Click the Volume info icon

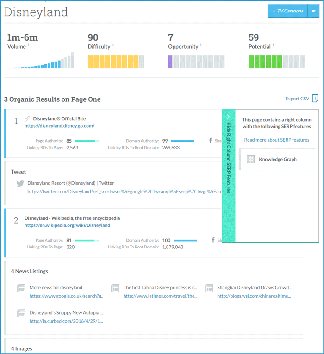pyautogui.click(x=28, y=45)
